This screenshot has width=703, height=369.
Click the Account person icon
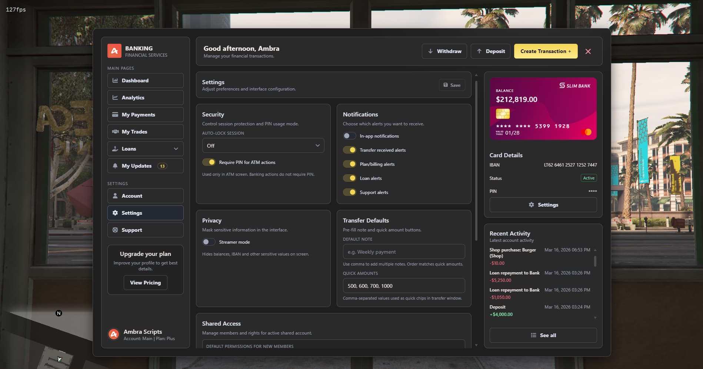(x=115, y=196)
